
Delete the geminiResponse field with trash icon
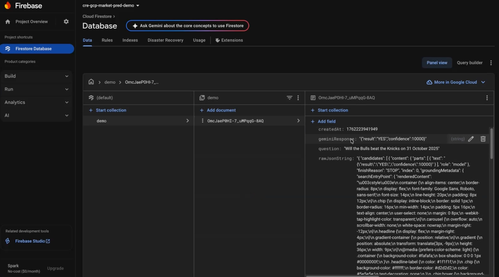[x=483, y=139]
